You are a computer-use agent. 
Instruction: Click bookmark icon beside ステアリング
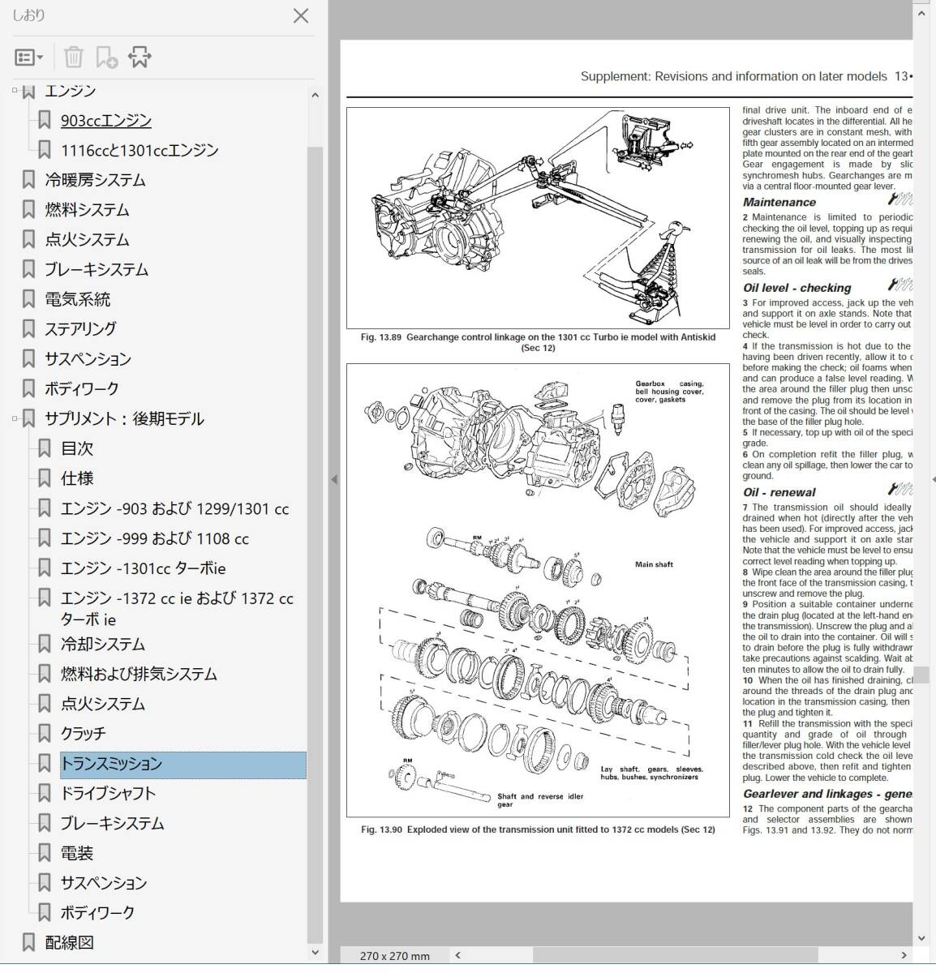tap(28, 329)
